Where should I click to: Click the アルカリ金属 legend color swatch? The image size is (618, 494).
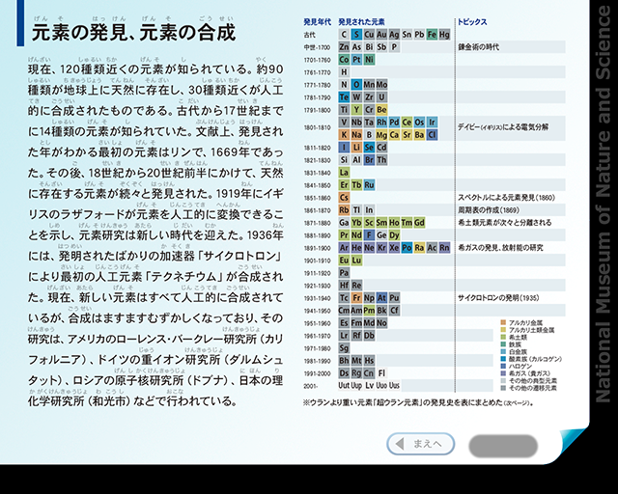click(503, 322)
